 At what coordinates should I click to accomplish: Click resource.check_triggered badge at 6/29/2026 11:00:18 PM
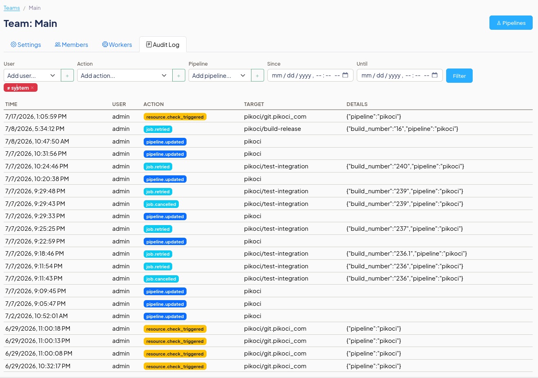tap(175, 329)
